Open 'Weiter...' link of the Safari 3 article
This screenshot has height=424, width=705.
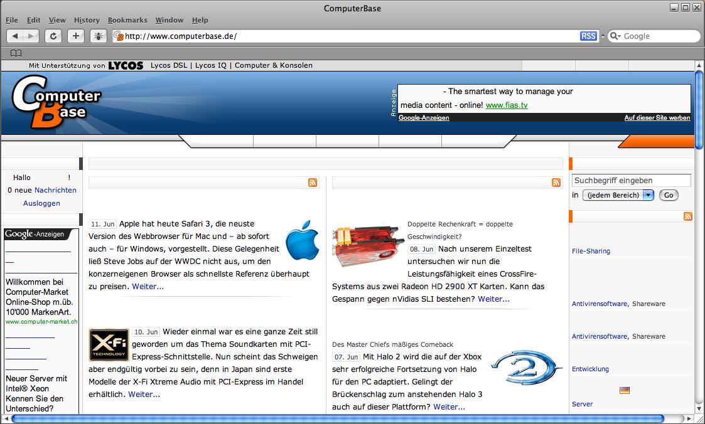pyautogui.click(x=148, y=287)
